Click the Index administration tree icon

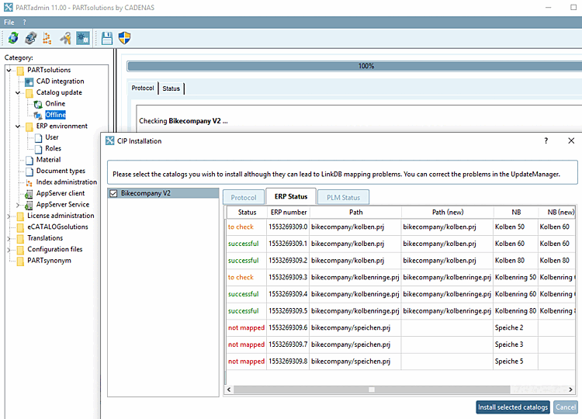29,182
